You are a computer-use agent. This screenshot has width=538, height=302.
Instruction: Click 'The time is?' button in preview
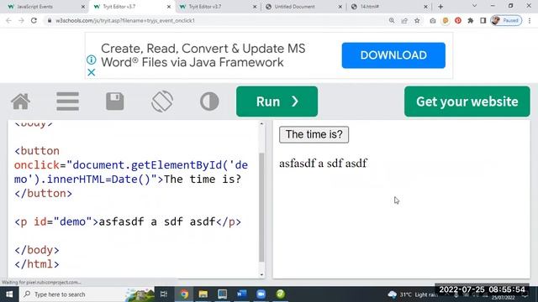314,134
